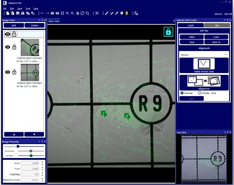The image size is (234, 185).
Task: Toggle lock of second R9 image layer
Action: (x=14, y=72)
